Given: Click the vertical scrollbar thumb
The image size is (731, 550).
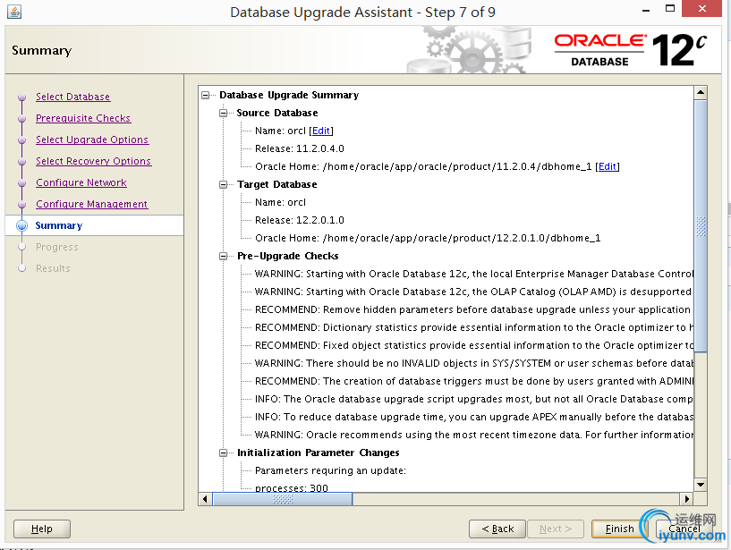Looking at the screenshot, I should (x=701, y=226).
